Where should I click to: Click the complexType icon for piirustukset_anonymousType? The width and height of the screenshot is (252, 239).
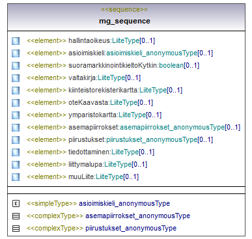pos(16,229)
